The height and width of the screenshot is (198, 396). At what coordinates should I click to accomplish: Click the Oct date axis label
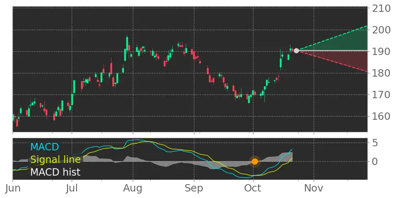point(253,188)
